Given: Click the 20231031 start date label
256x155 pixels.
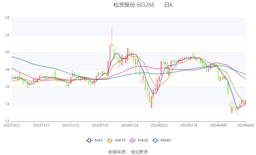Looking at the screenshot, I should (x=12, y=125).
